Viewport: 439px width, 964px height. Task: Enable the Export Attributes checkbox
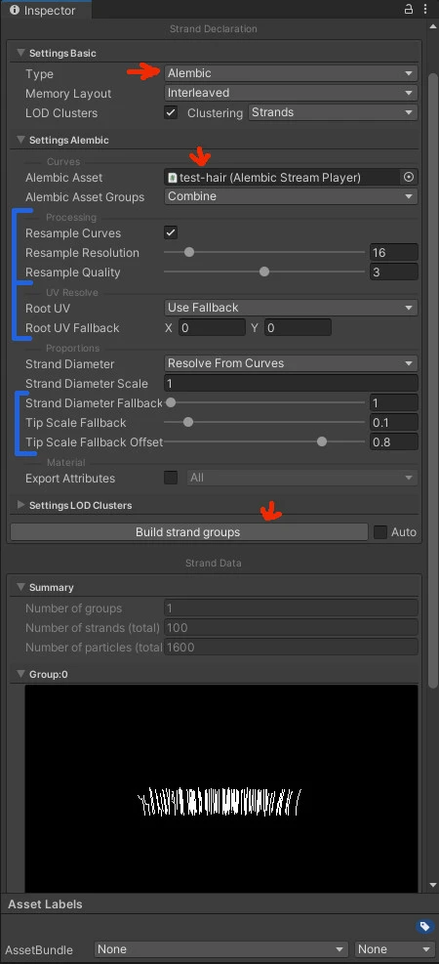coord(171,478)
